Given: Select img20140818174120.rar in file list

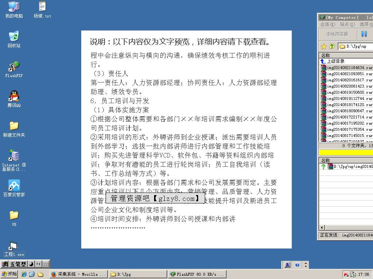Looking at the screenshot, I should pos(346,105).
